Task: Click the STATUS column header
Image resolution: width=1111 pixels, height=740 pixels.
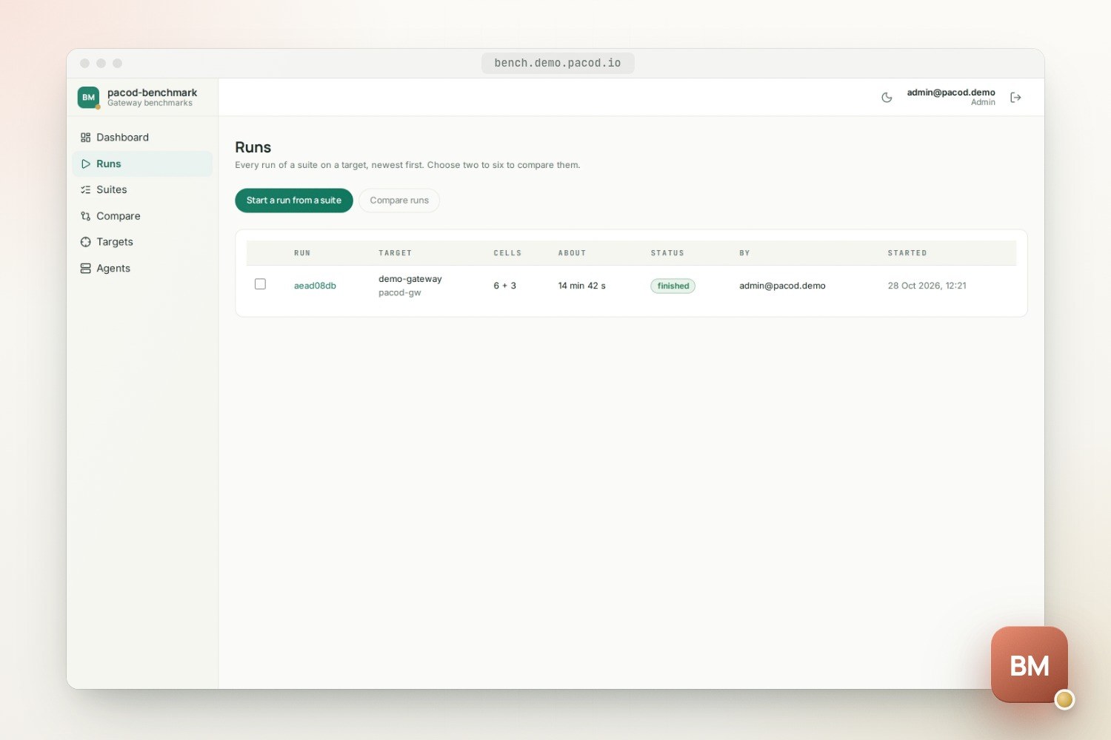Action: [x=667, y=253]
